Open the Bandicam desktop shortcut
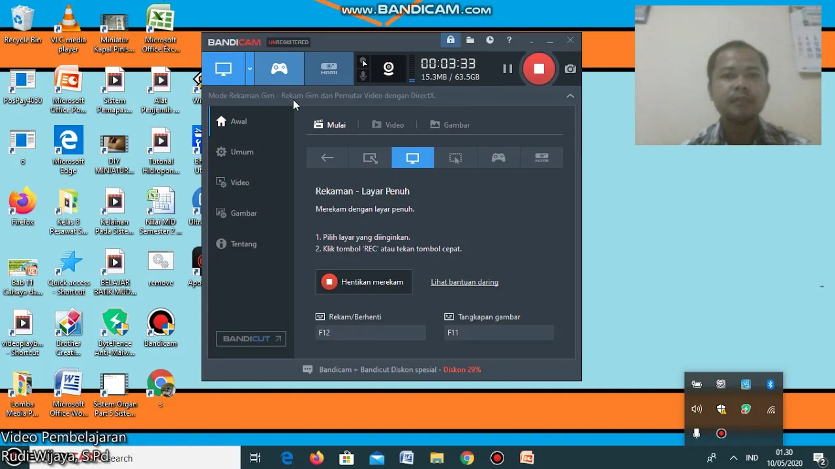 (160, 328)
